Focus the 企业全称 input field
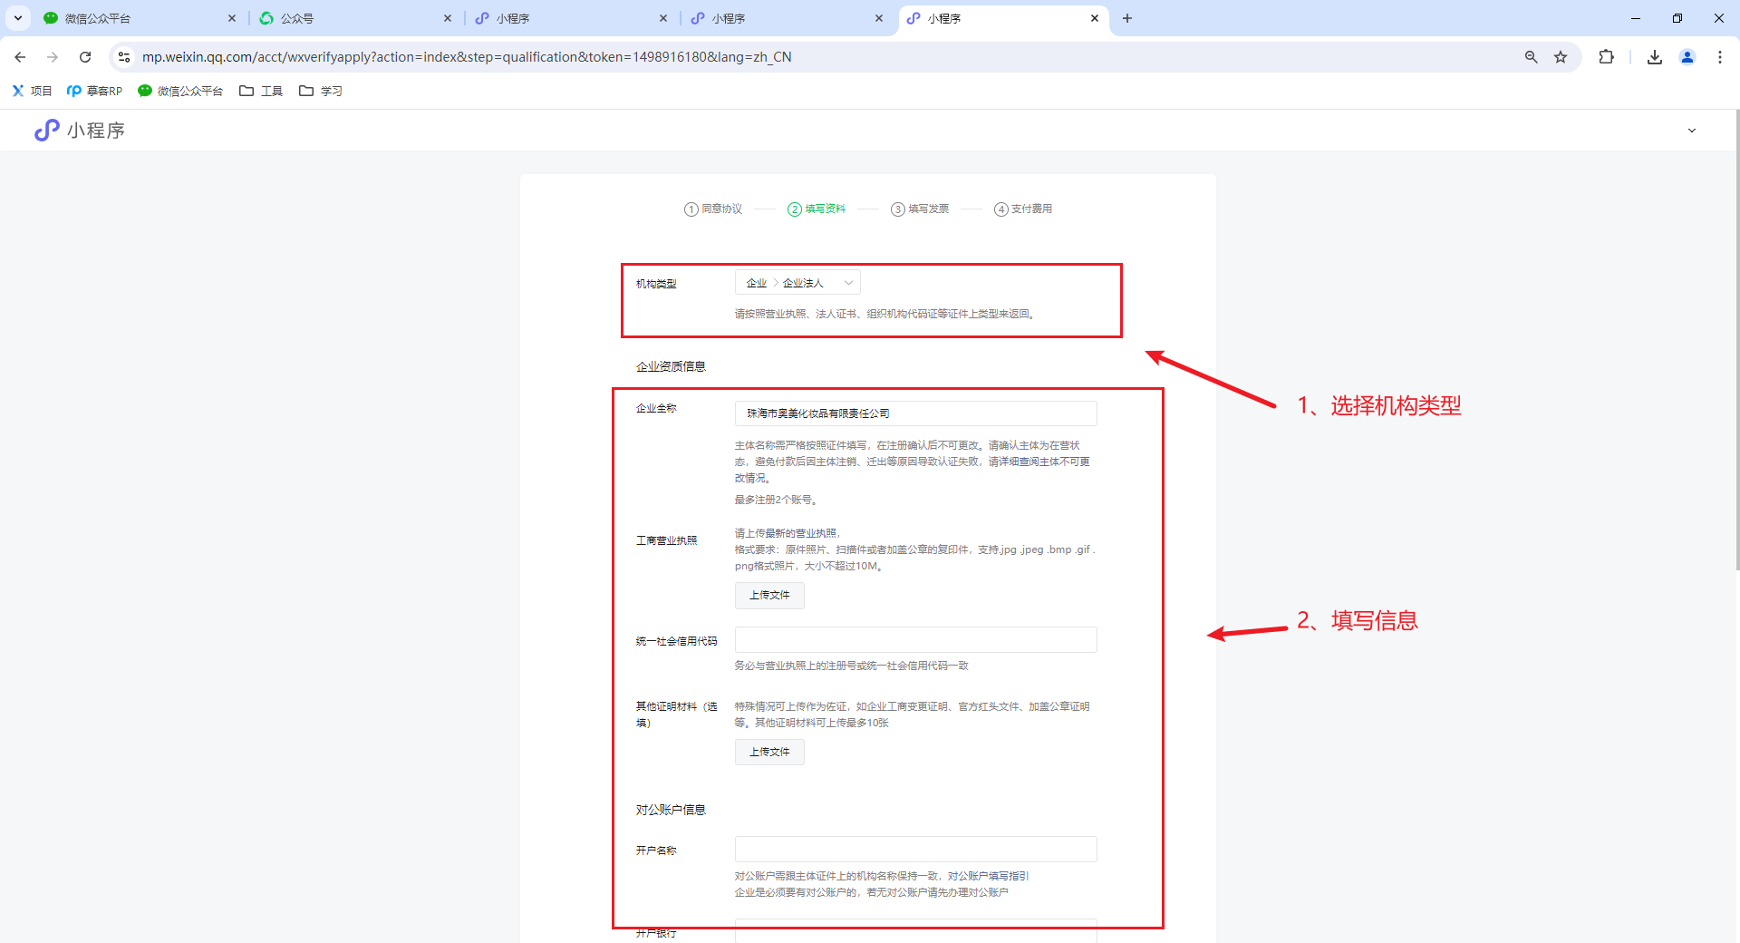Viewport: 1740px width, 943px height. (915, 413)
